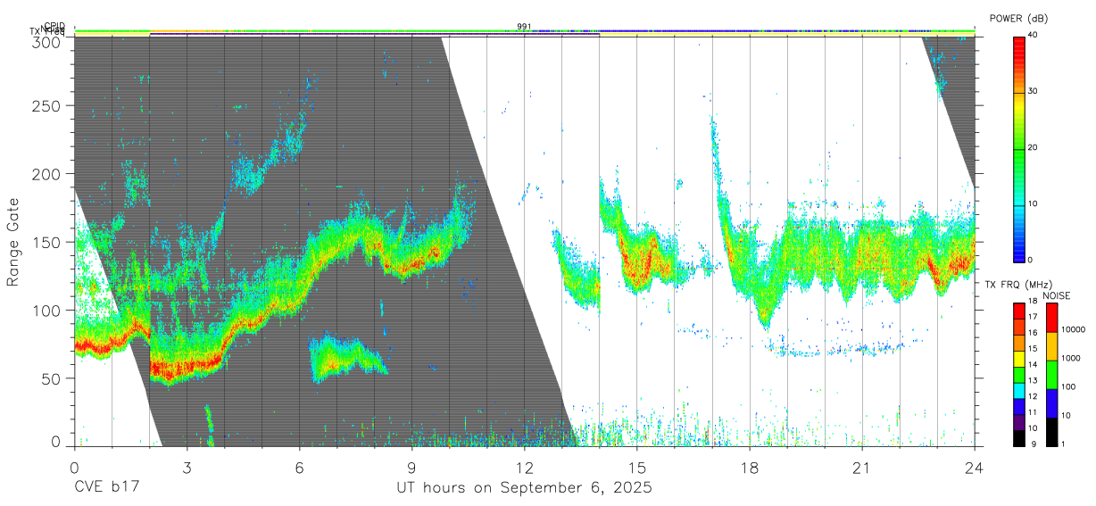1096x506 pixels.
Task: Select the green segment of the NOISE bar
Action: [1051, 375]
